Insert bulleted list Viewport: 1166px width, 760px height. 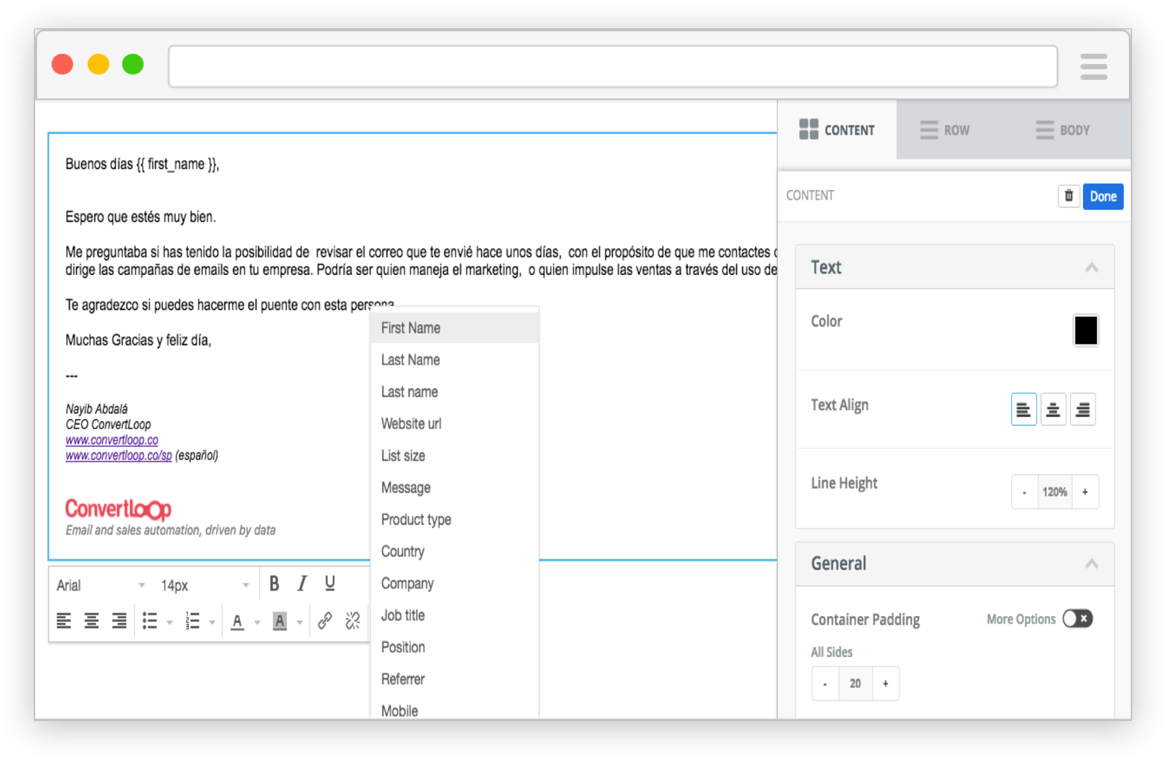tap(150, 621)
